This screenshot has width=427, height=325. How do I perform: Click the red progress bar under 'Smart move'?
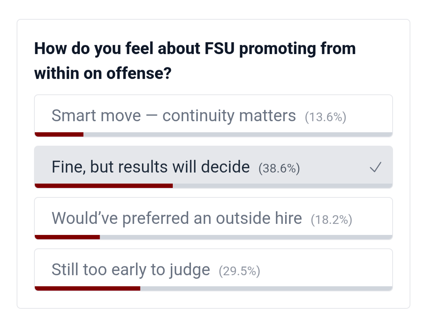[59, 135]
